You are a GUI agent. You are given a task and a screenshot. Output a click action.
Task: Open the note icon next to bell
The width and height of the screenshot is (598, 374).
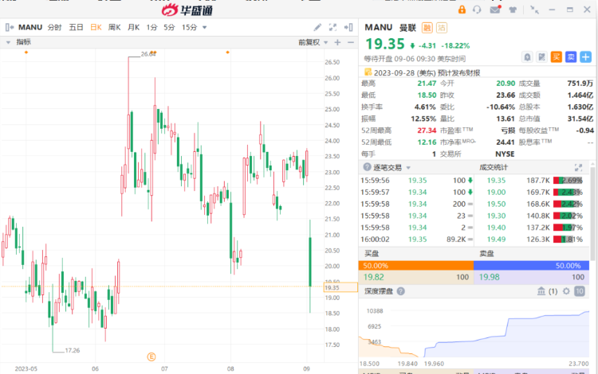click(541, 57)
